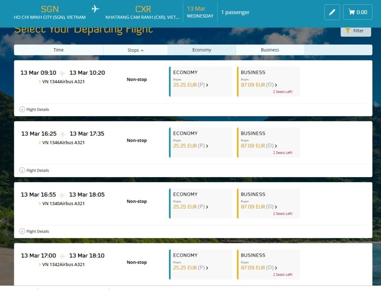
Task: Click chevron beside VN 1342 Airbus A321
Action: coord(39,264)
